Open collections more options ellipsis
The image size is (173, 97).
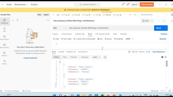(x=48, y=20)
